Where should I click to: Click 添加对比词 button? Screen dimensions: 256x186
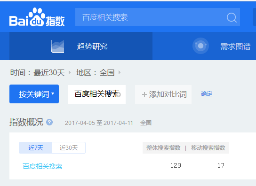pyautogui.click(x=163, y=94)
